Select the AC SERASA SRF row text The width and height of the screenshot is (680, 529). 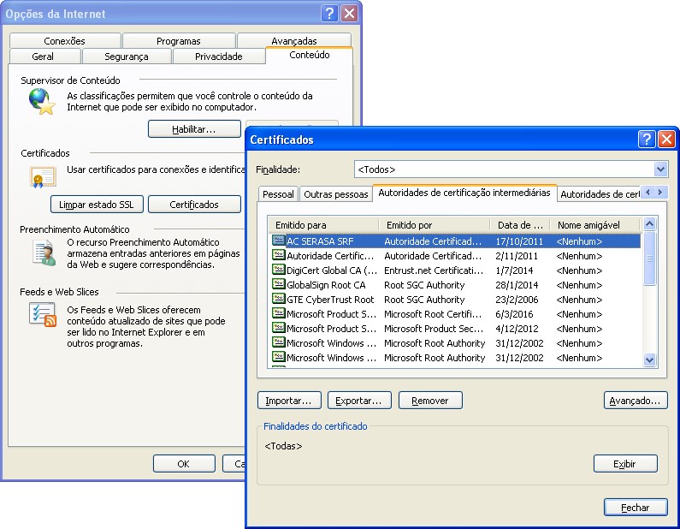[x=320, y=241]
